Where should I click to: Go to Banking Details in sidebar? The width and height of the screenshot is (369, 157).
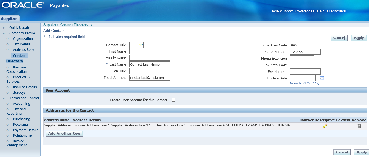(x=25, y=87)
